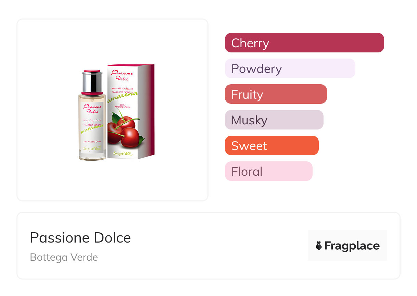Click the green amarena text on the box
This screenshot has height=296, width=417.
point(123,97)
